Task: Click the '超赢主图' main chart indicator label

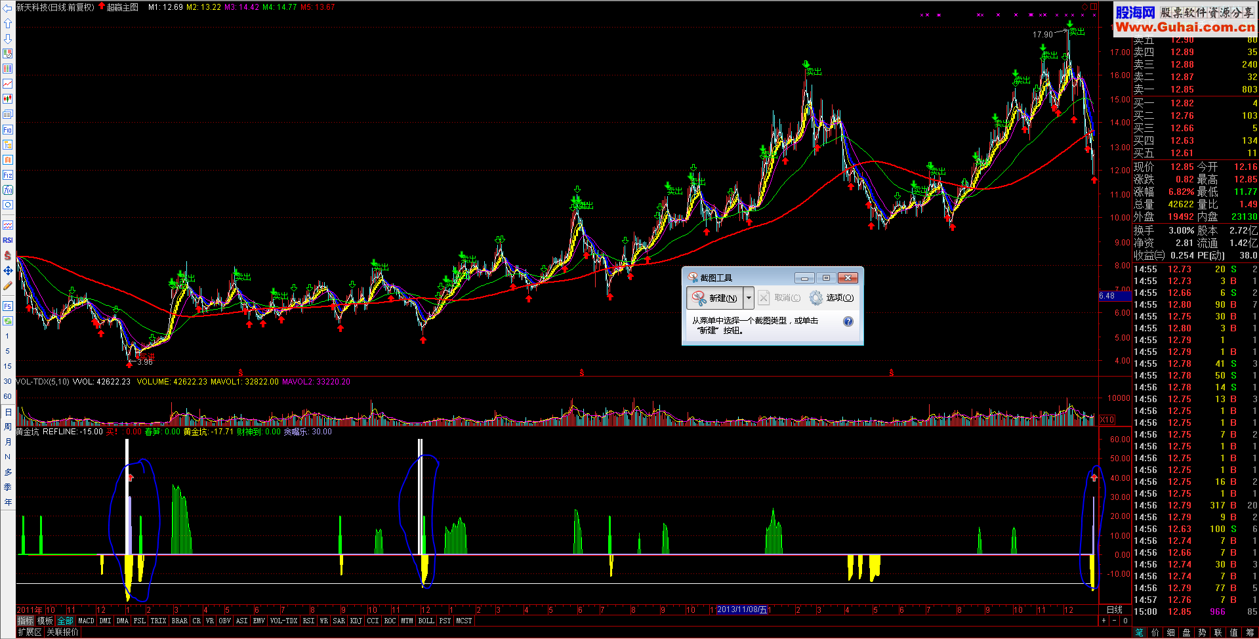Action: coord(122,7)
